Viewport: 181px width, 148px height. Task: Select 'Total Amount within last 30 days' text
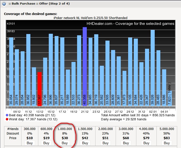(125, 115)
